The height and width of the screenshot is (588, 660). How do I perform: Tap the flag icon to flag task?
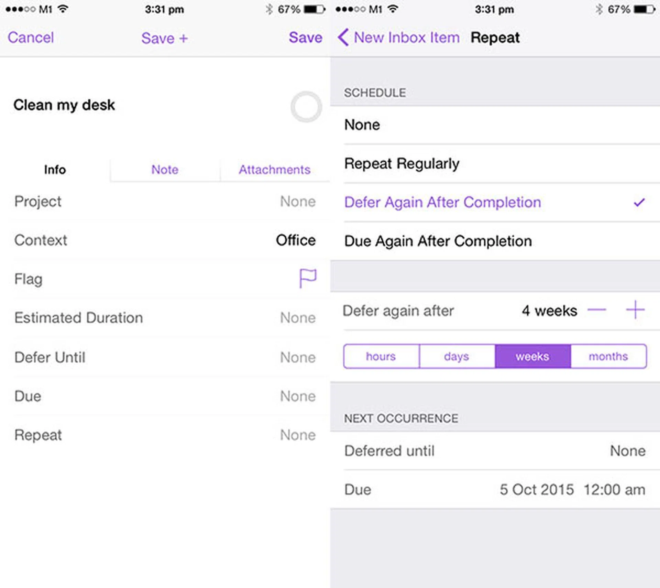[x=307, y=278]
